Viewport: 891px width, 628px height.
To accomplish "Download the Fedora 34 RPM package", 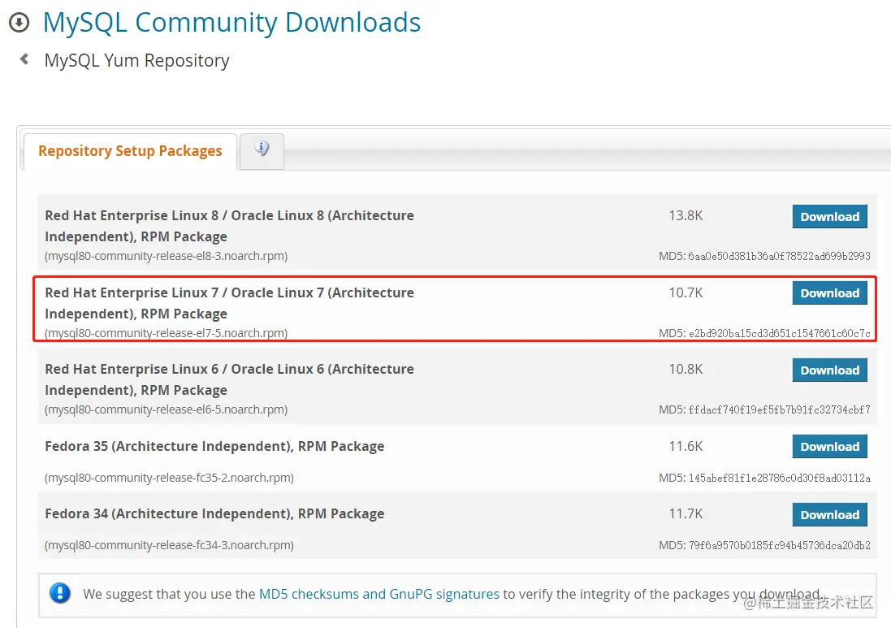I will pos(829,515).
